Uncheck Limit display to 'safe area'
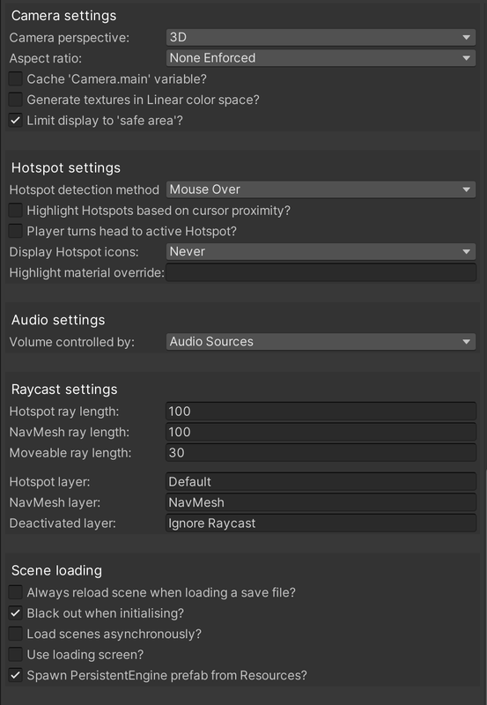The width and height of the screenshot is (487, 705). tap(16, 121)
